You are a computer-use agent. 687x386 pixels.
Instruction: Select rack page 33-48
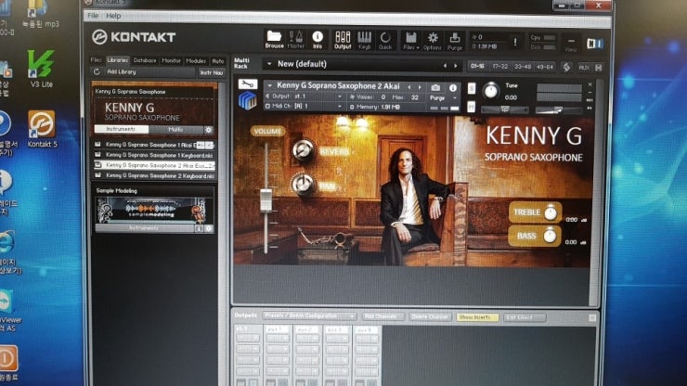(523, 67)
